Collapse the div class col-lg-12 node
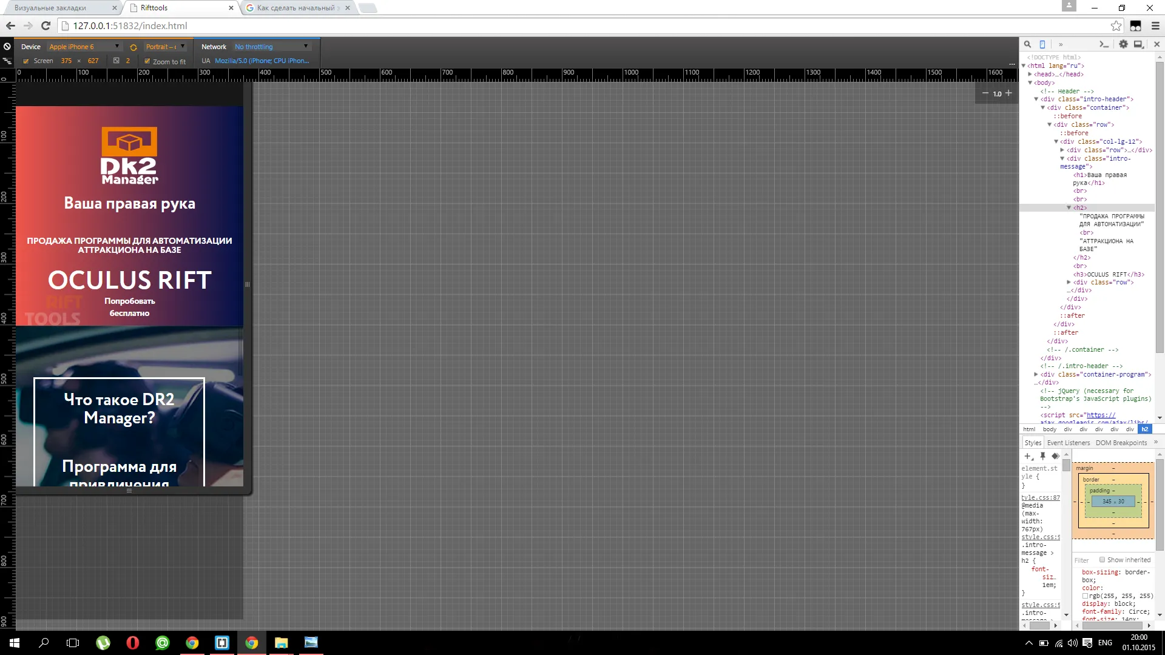Image resolution: width=1165 pixels, height=655 pixels. 1056,141
